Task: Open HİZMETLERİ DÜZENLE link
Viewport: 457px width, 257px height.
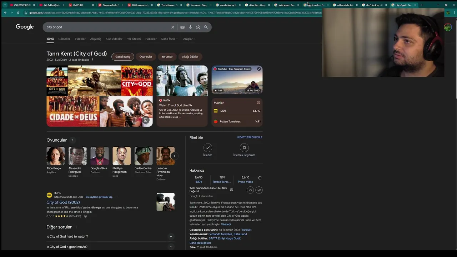Action: pyautogui.click(x=250, y=137)
